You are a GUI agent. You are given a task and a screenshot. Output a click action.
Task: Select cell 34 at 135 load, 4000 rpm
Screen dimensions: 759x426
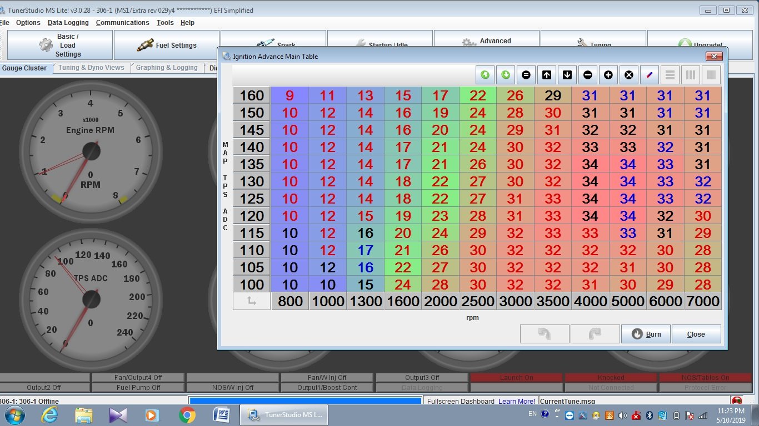point(590,164)
